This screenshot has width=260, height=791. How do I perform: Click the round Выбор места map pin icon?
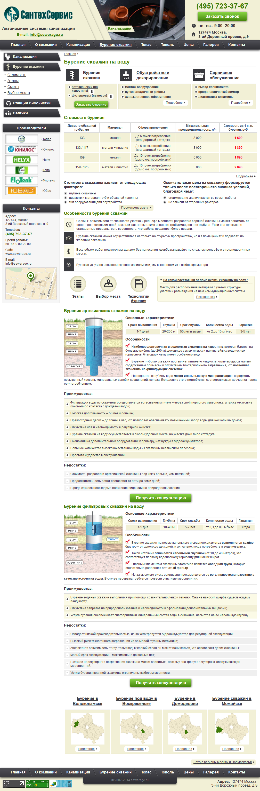coord(108,284)
